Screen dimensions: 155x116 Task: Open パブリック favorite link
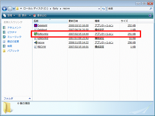(x=13, y=51)
